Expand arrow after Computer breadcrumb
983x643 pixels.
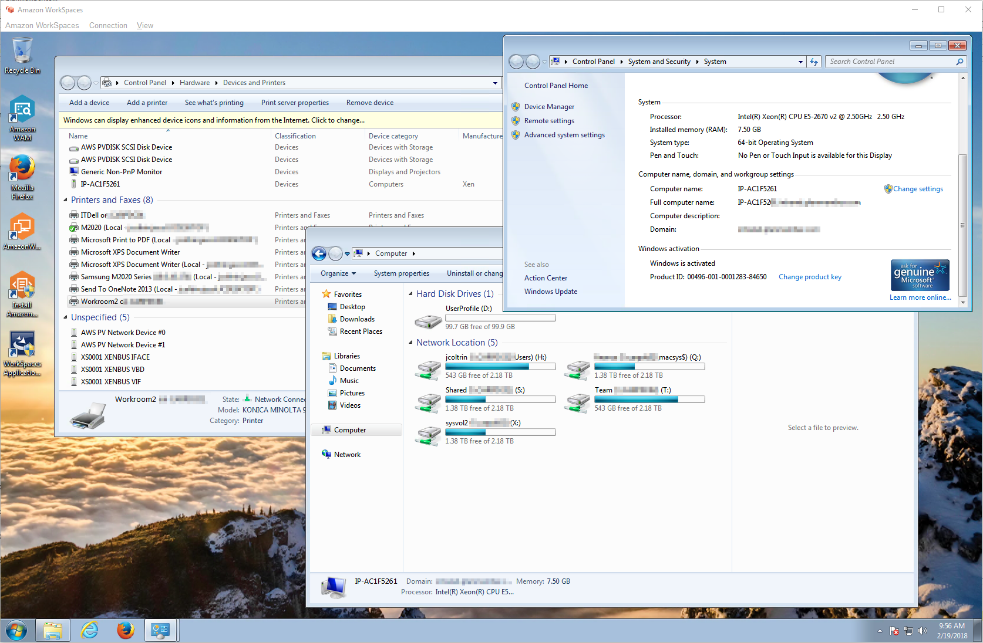413,253
